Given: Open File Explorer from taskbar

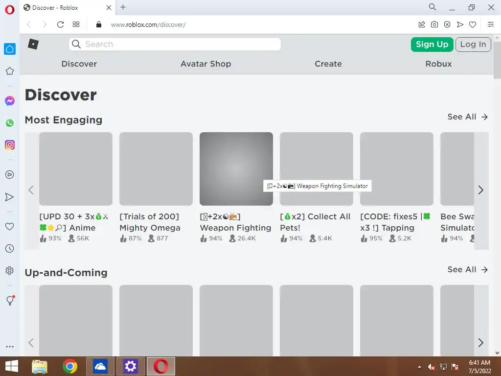Looking at the screenshot, I should [x=40, y=366].
